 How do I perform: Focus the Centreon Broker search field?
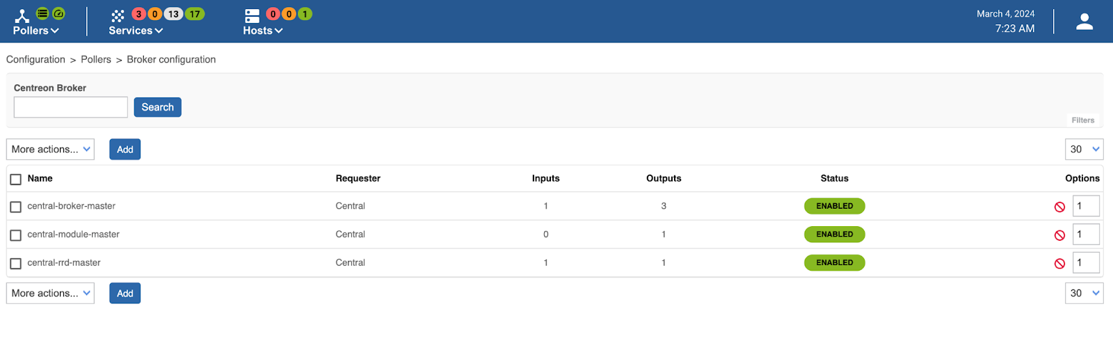[x=71, y=107]
